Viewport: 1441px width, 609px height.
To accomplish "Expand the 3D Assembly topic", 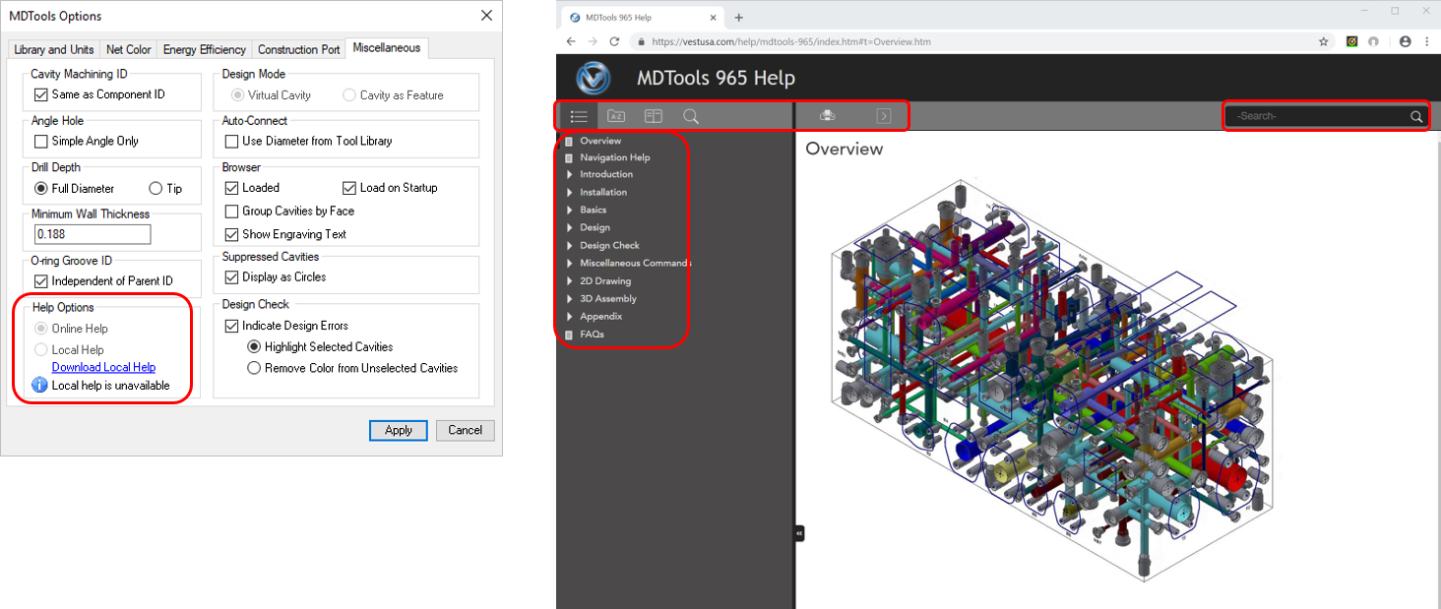I will [x=570, y=298].
